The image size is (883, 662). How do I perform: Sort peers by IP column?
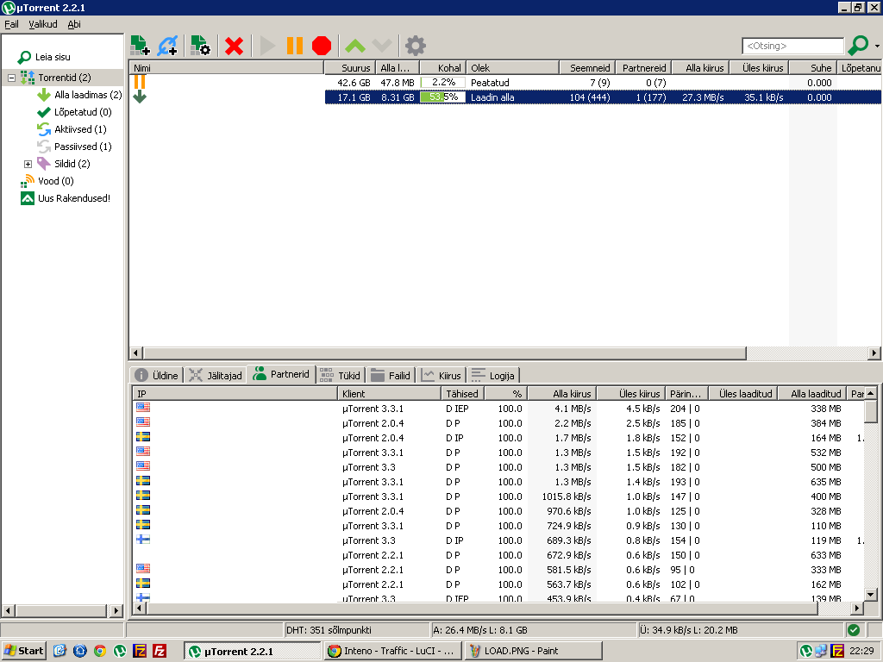[235, 393]
